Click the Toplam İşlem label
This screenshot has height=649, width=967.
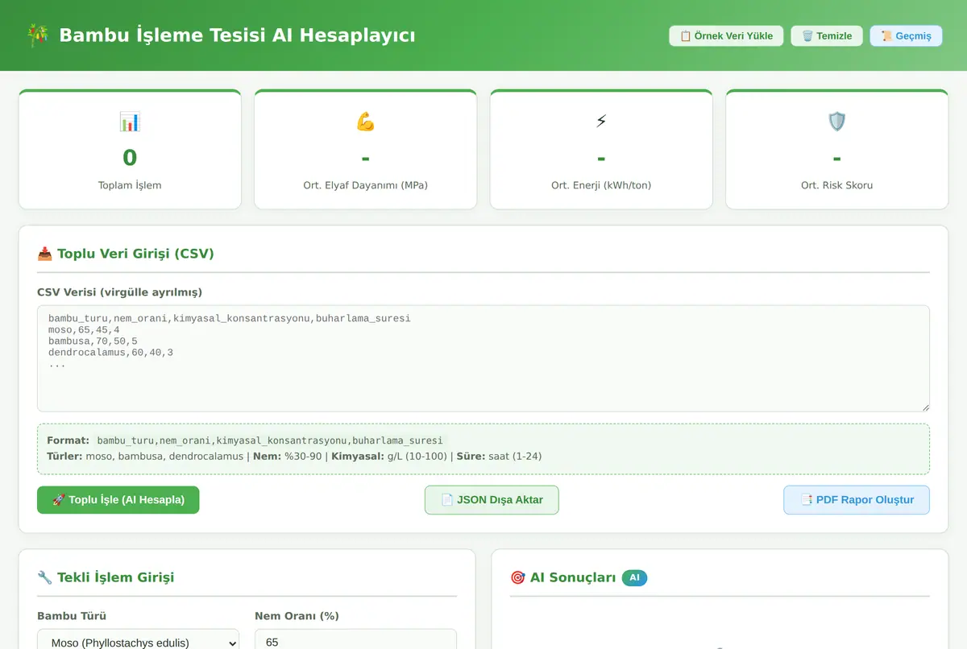tap(130, 185)
